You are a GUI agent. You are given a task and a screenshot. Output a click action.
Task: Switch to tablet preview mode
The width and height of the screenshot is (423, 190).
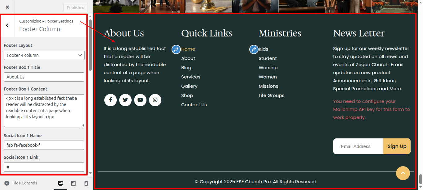click(x=73, y=183)
